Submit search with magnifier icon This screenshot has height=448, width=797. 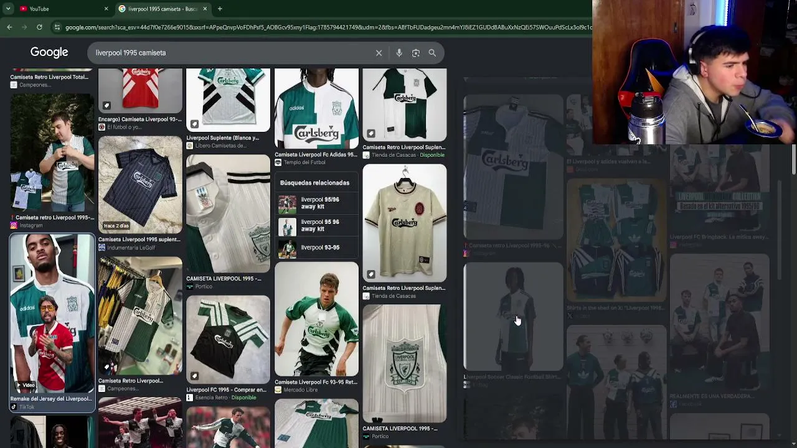click(432, 53)
